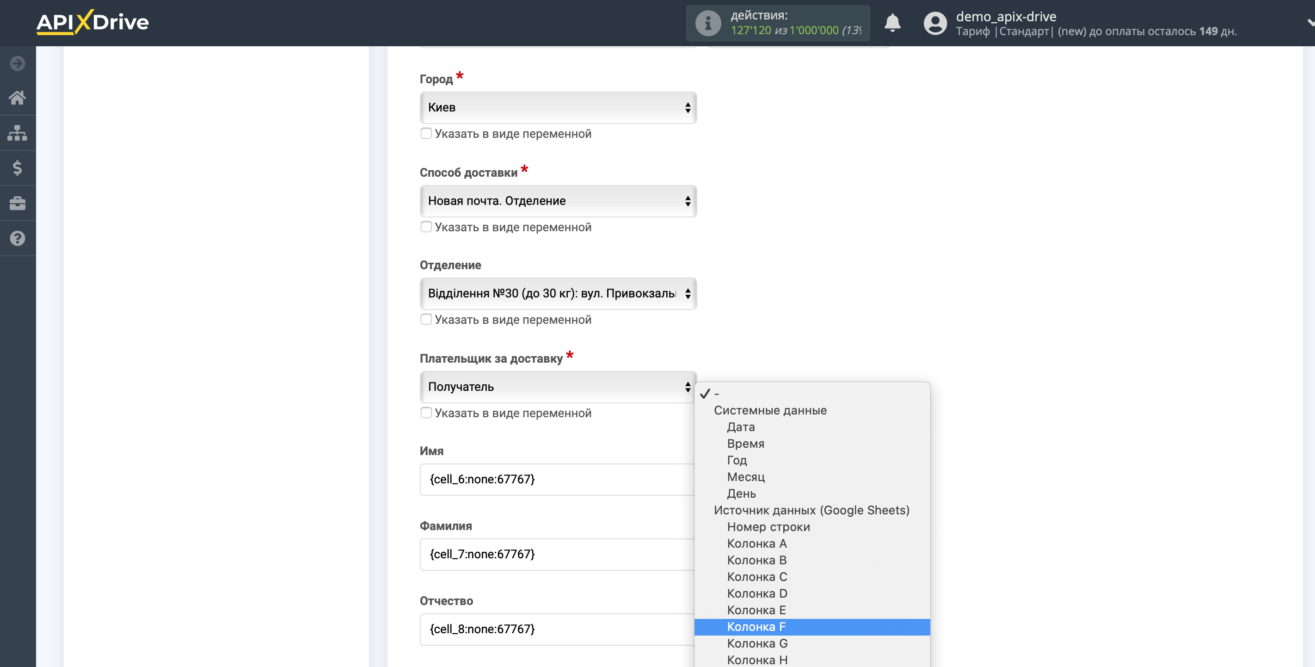Expand the Способ доставки delivery dropdown
The height and width of the screenshot is (667, 1315).
558,200
